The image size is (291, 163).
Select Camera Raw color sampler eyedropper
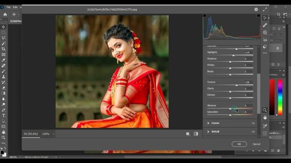click(x=265, y=126)
